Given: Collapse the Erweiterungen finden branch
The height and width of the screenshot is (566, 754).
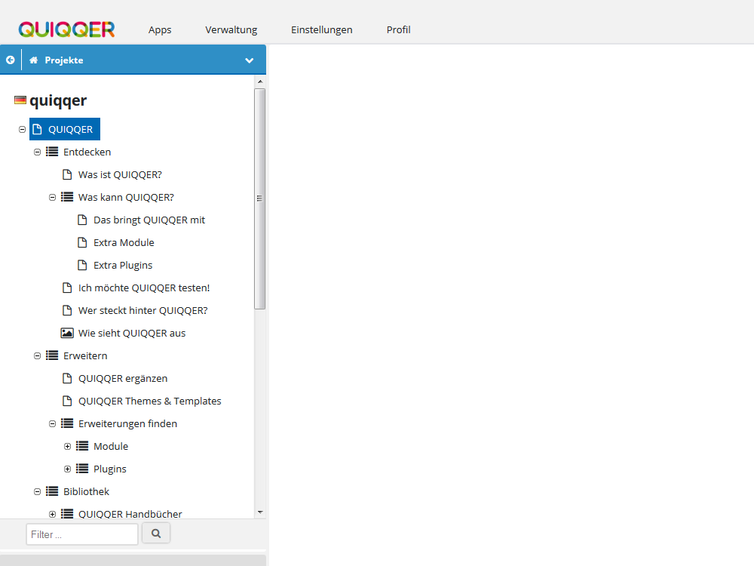Looking at the screenshot, I should [53, 423].
